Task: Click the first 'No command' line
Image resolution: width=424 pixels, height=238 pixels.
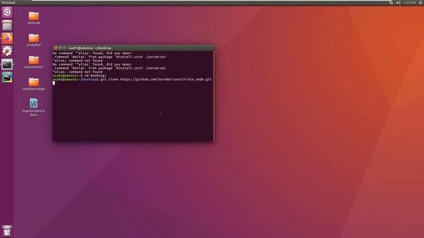Action: [x=93, y=53]
